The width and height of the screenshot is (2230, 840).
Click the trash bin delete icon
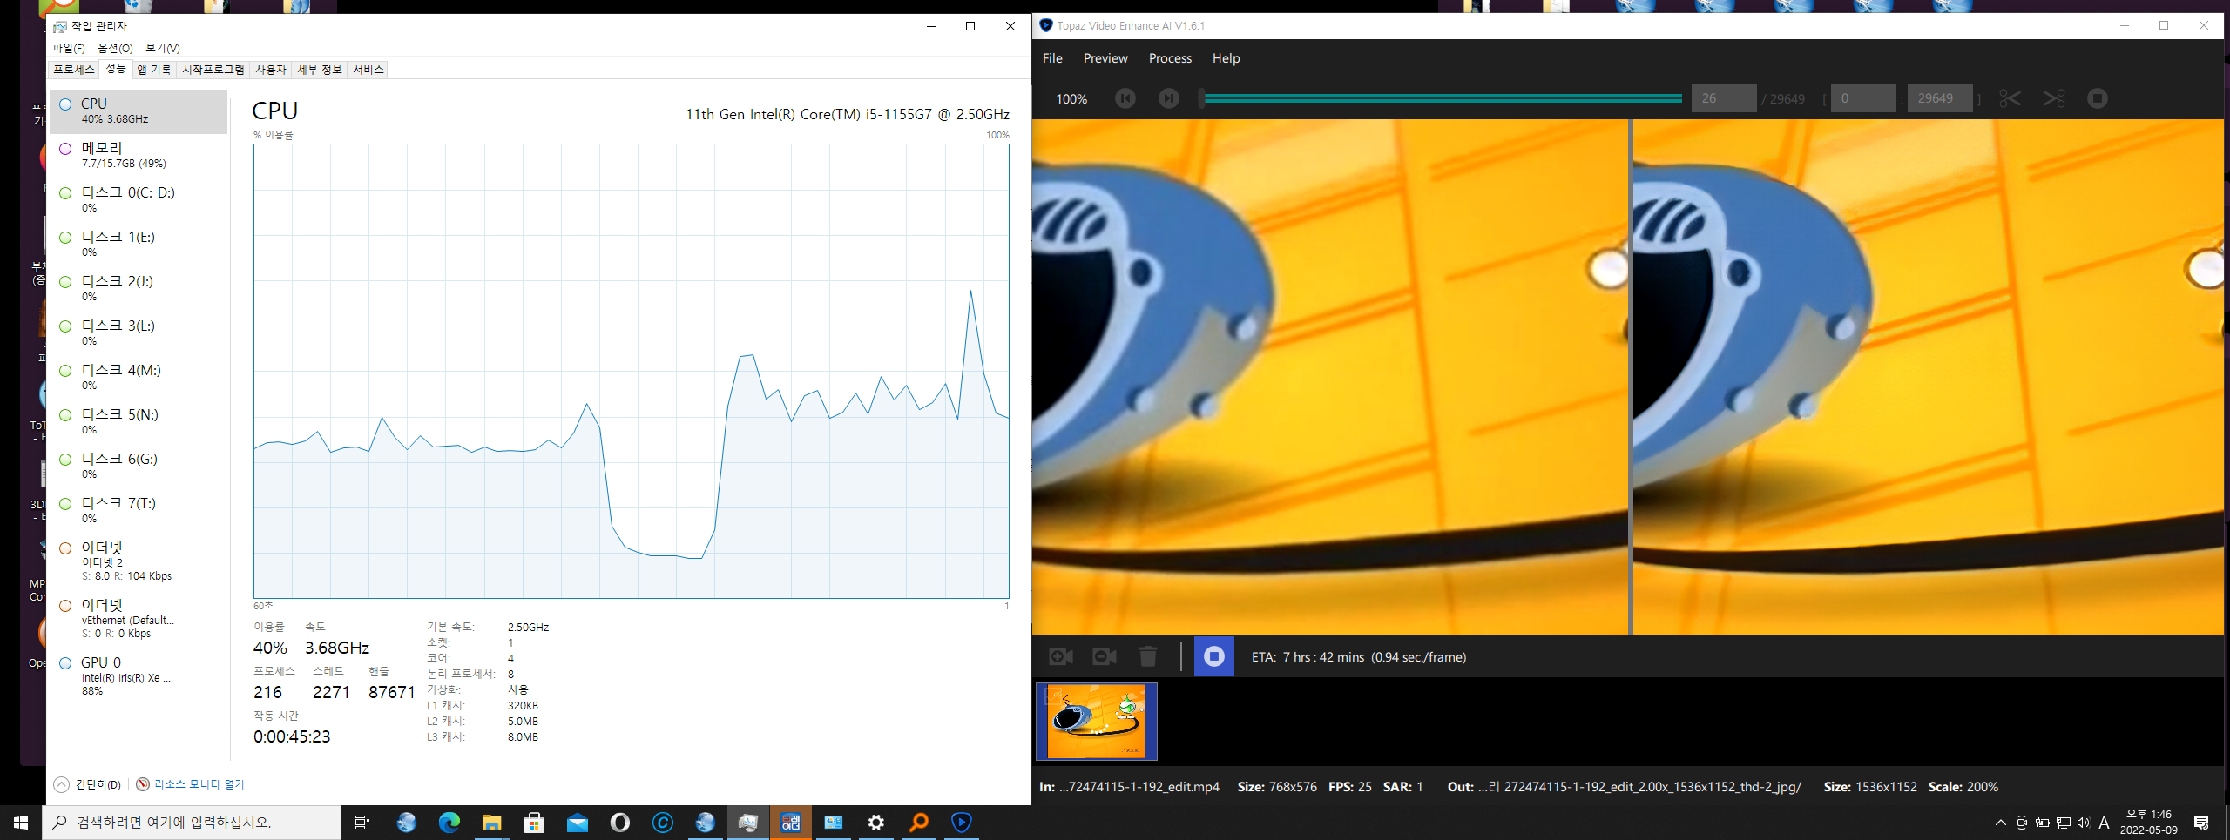point(1148,656)
